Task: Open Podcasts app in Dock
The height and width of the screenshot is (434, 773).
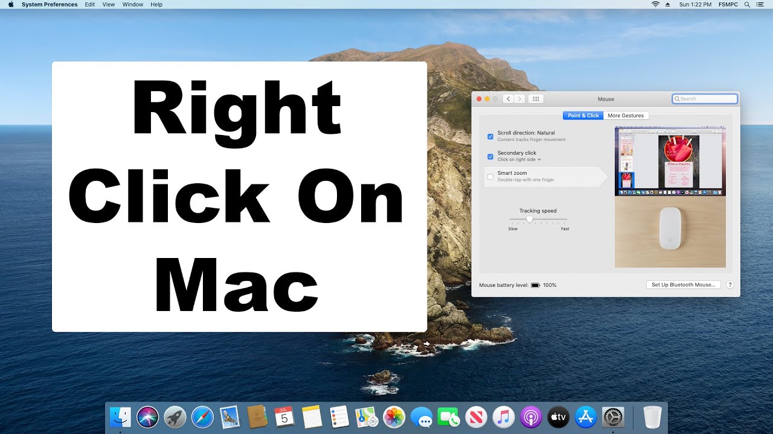Action: click(531, 417)
